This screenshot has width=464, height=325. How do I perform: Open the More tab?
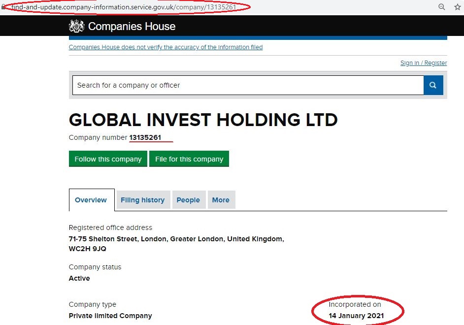[221, 200]
